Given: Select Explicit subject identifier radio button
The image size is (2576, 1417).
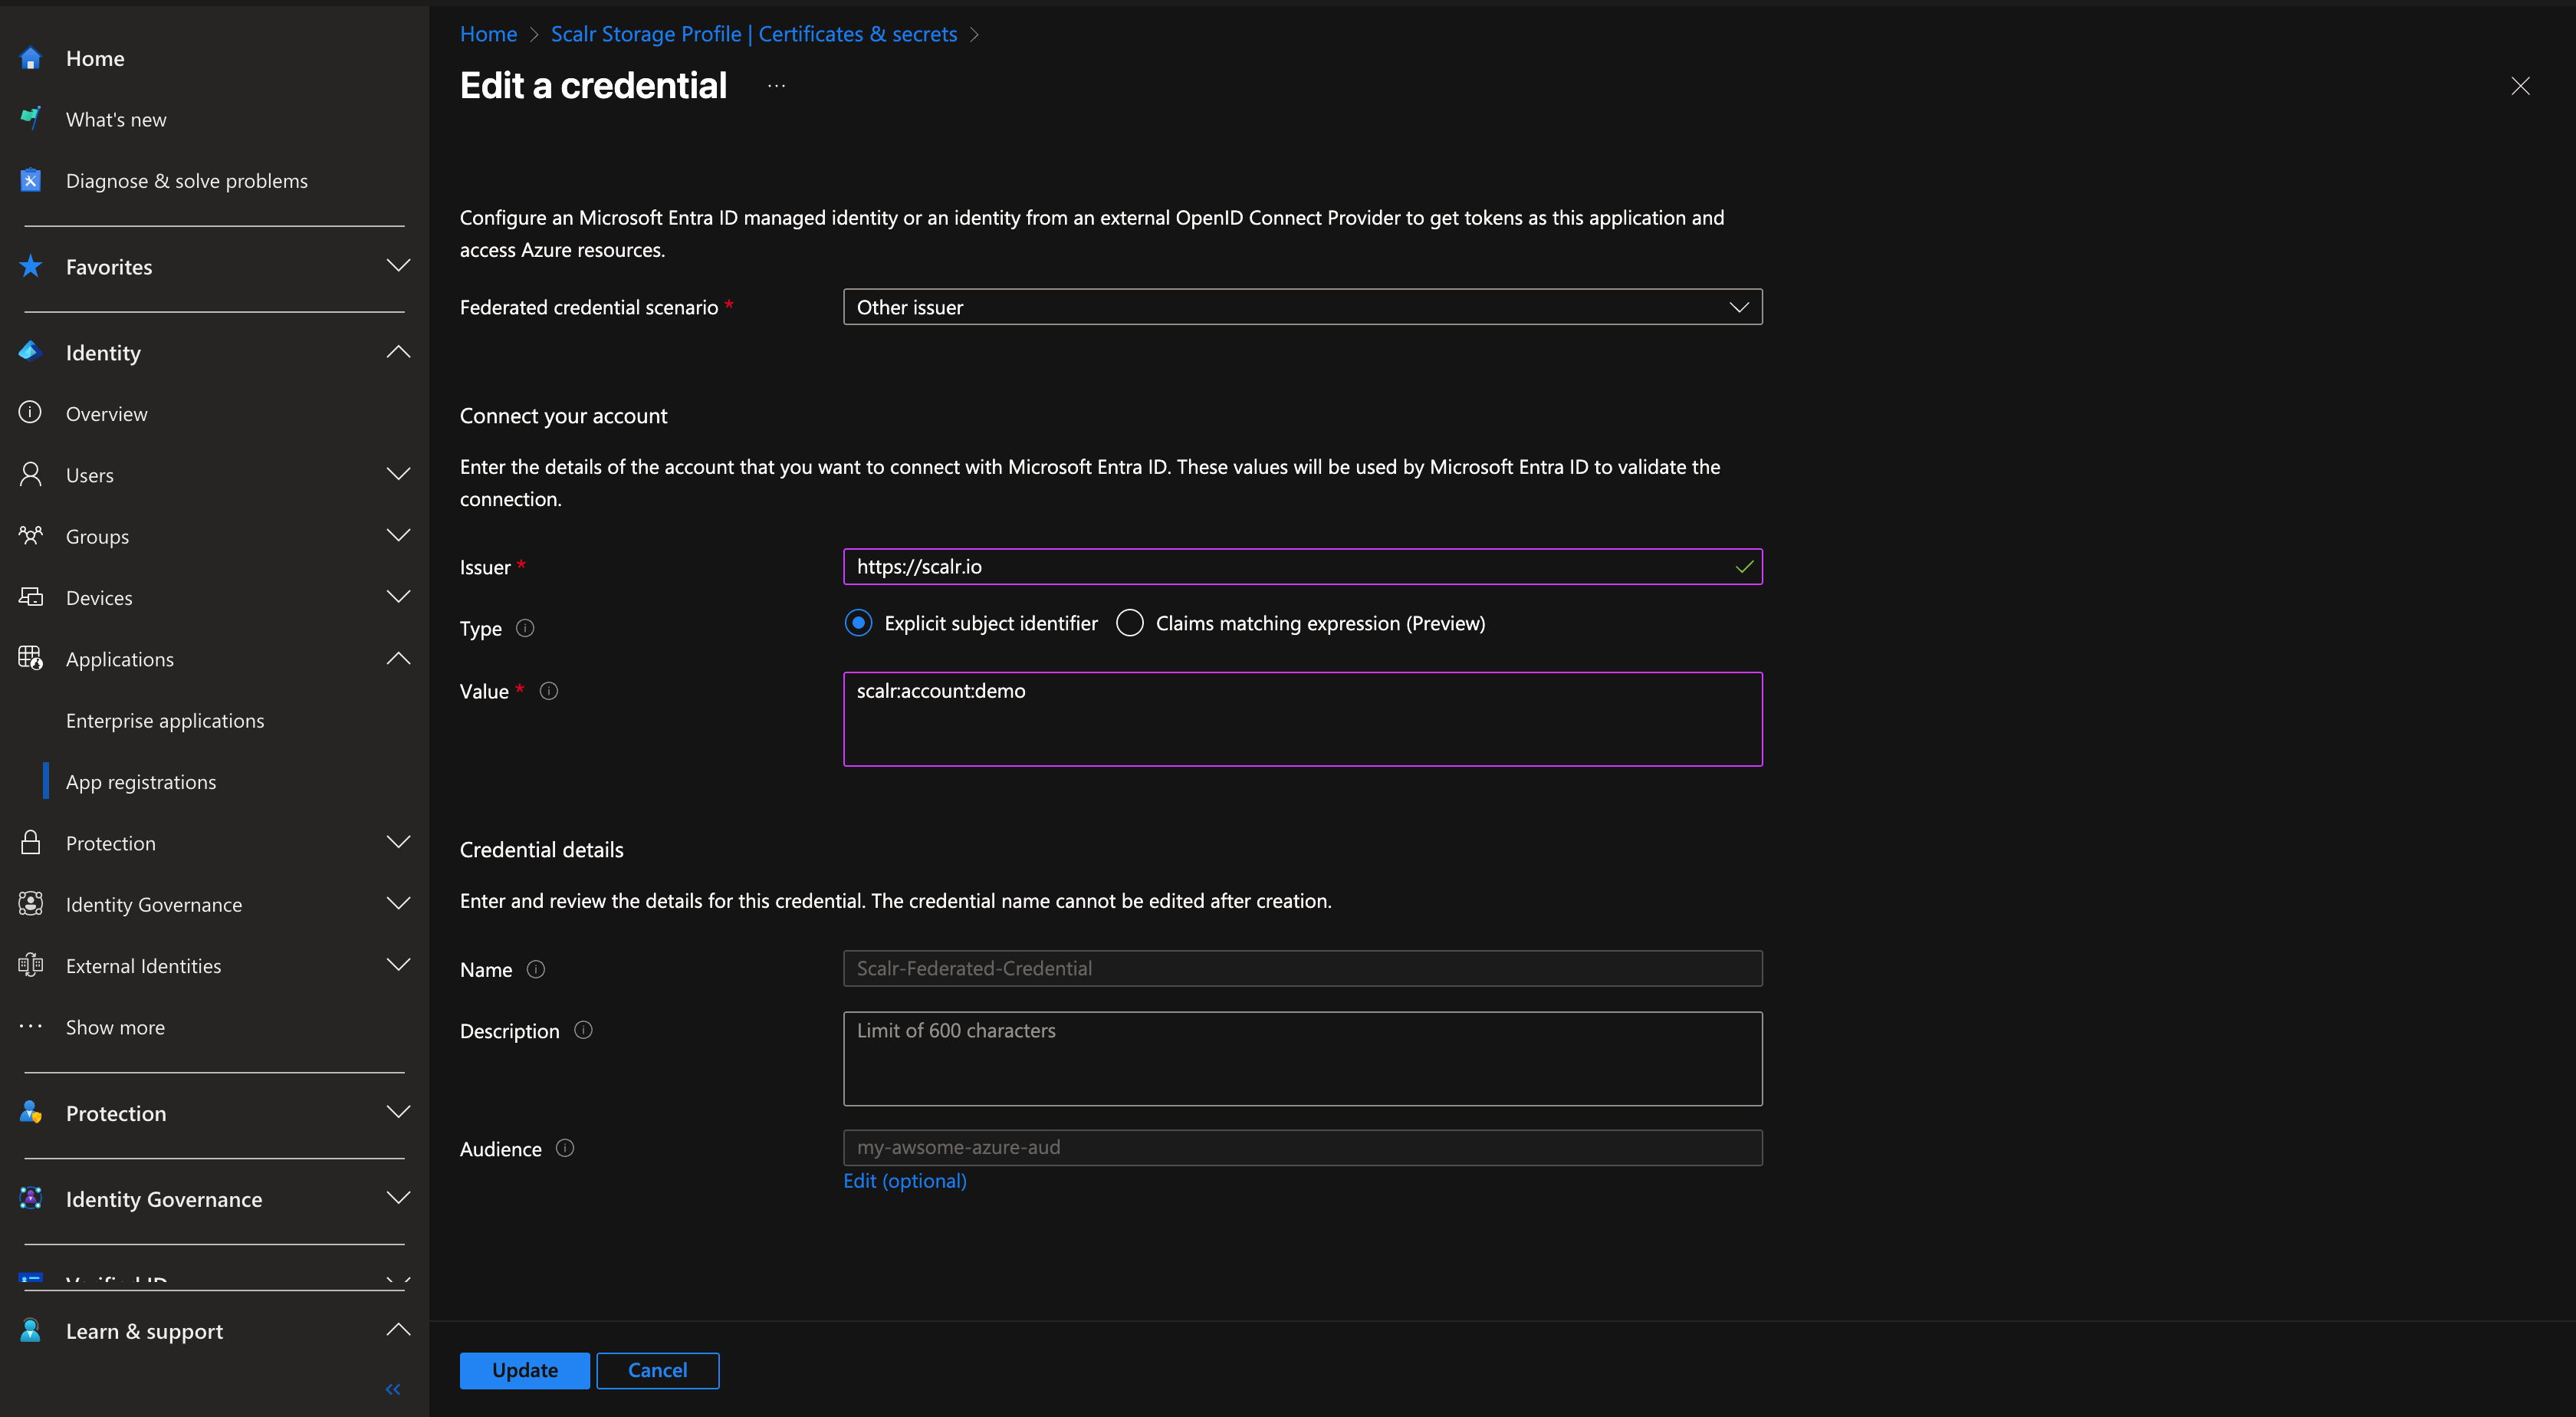Looking at the screenshot, I should tap(858, 623).
